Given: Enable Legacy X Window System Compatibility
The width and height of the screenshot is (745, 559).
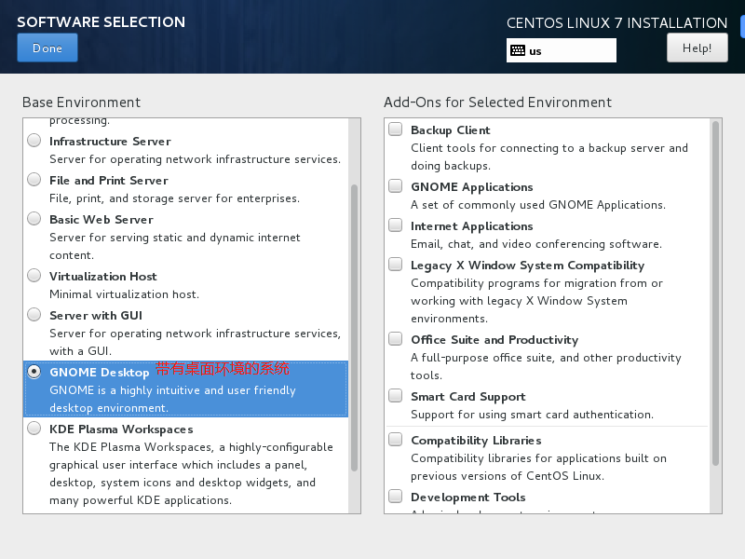Looking at the screenshot, I should click(x=396, y=265).
